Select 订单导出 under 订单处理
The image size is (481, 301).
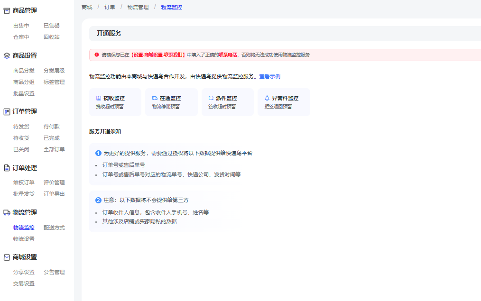[x=54, y=194]
